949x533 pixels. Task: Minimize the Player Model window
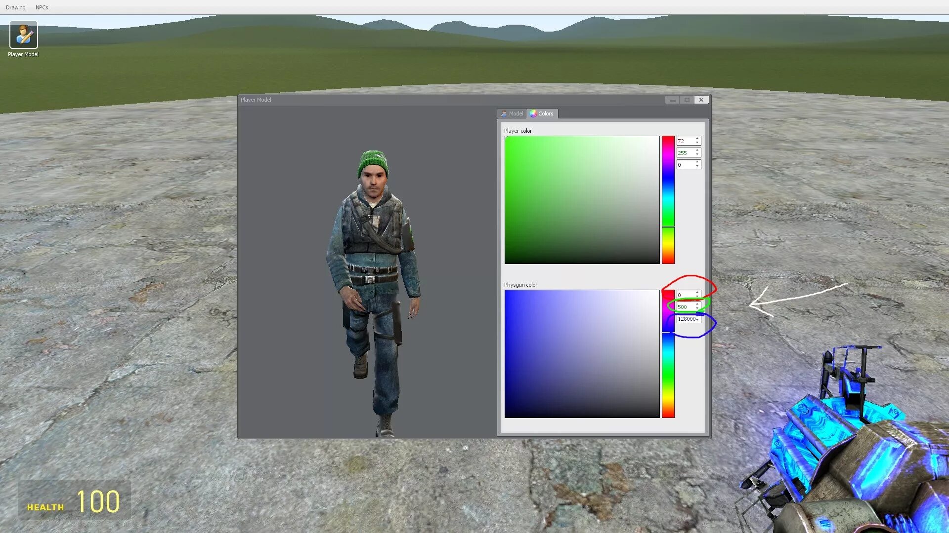coord(672,100)
